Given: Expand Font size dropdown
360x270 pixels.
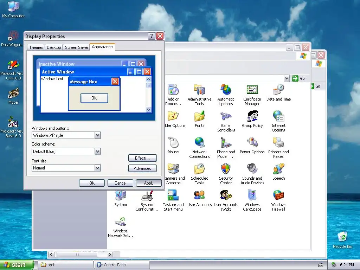Looking at the screenshot, I should [x=97, y=168].
